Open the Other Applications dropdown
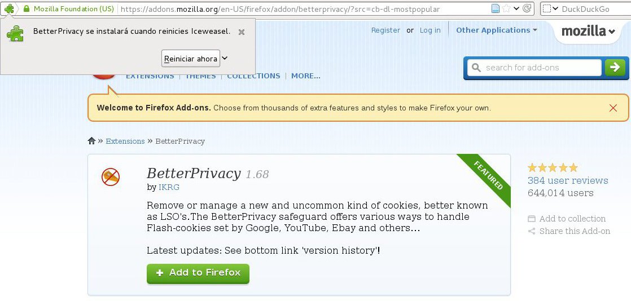The width and height of the screenshot is (631, 301). (x=496, y=30)
